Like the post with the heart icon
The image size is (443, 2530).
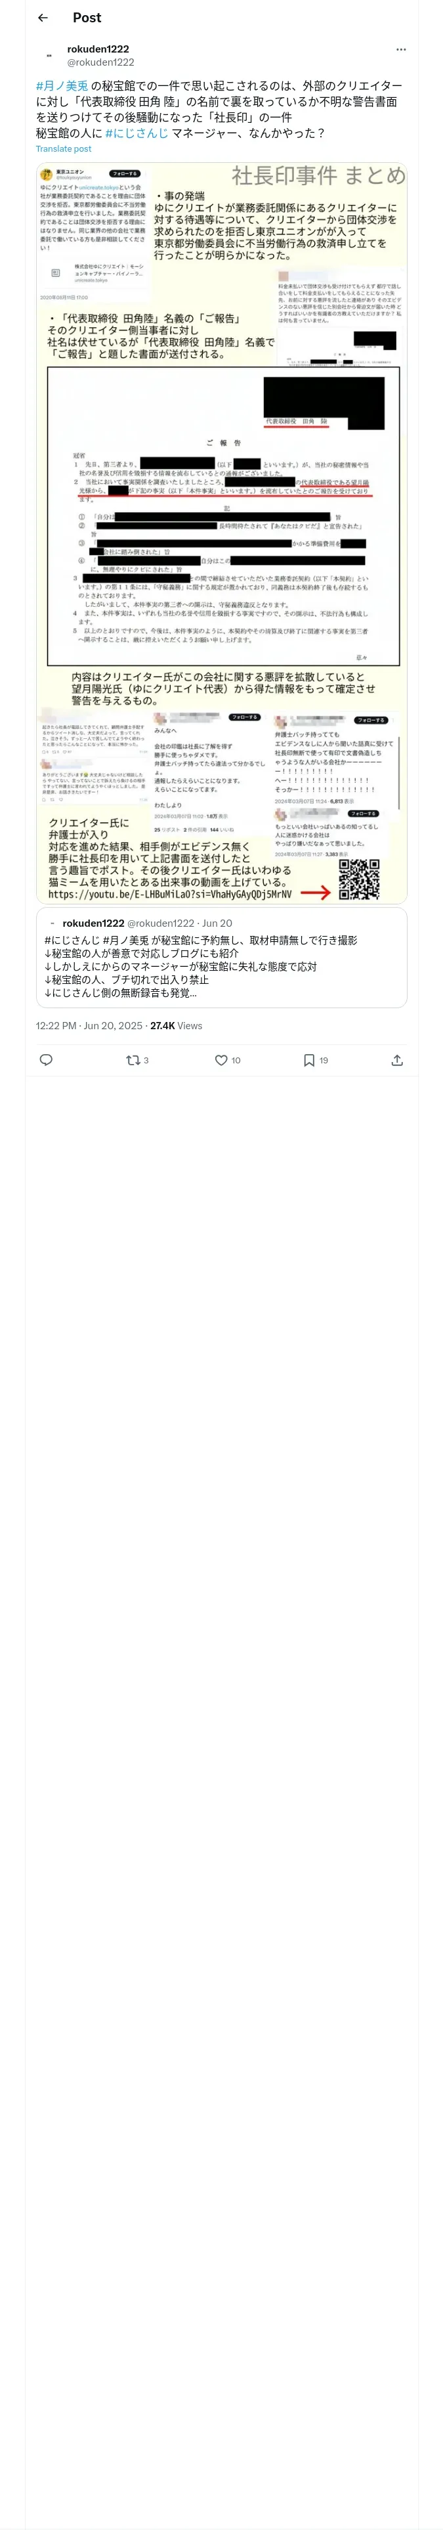[x=221, y=1059]
